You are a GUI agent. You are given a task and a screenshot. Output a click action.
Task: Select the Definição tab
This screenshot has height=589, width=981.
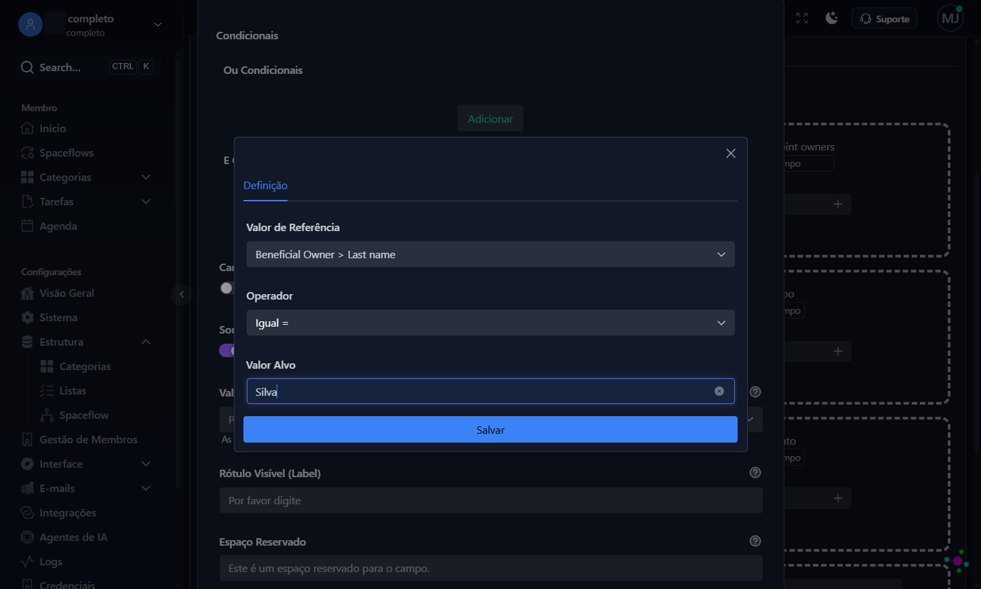(265, 186)
